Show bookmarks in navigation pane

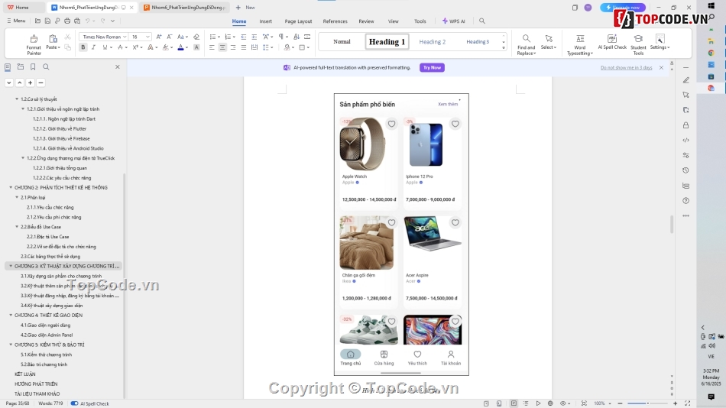click(33, 66)
